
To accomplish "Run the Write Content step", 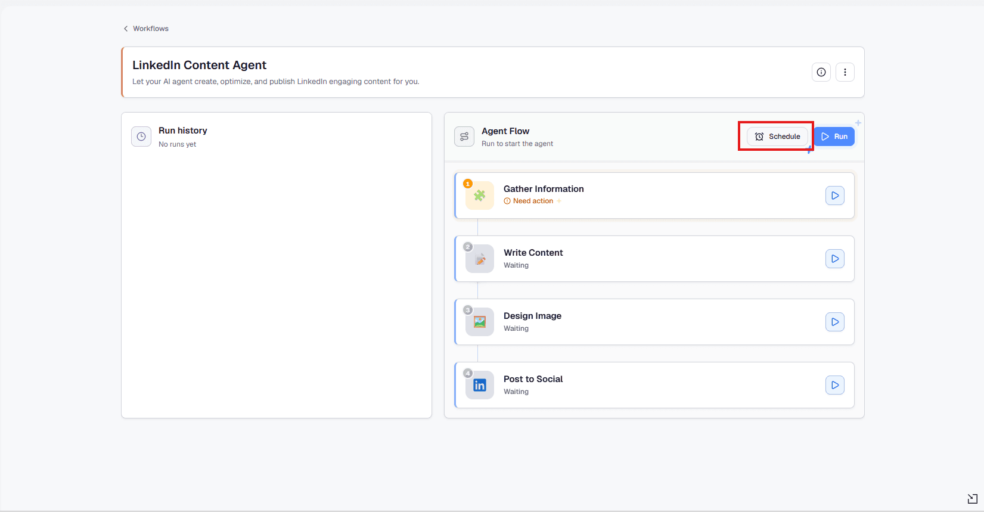I will tap(835, 259).
